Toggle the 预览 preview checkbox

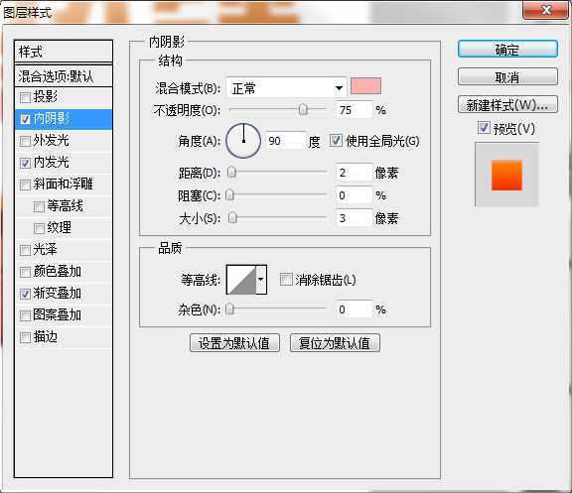pos(484,128)
